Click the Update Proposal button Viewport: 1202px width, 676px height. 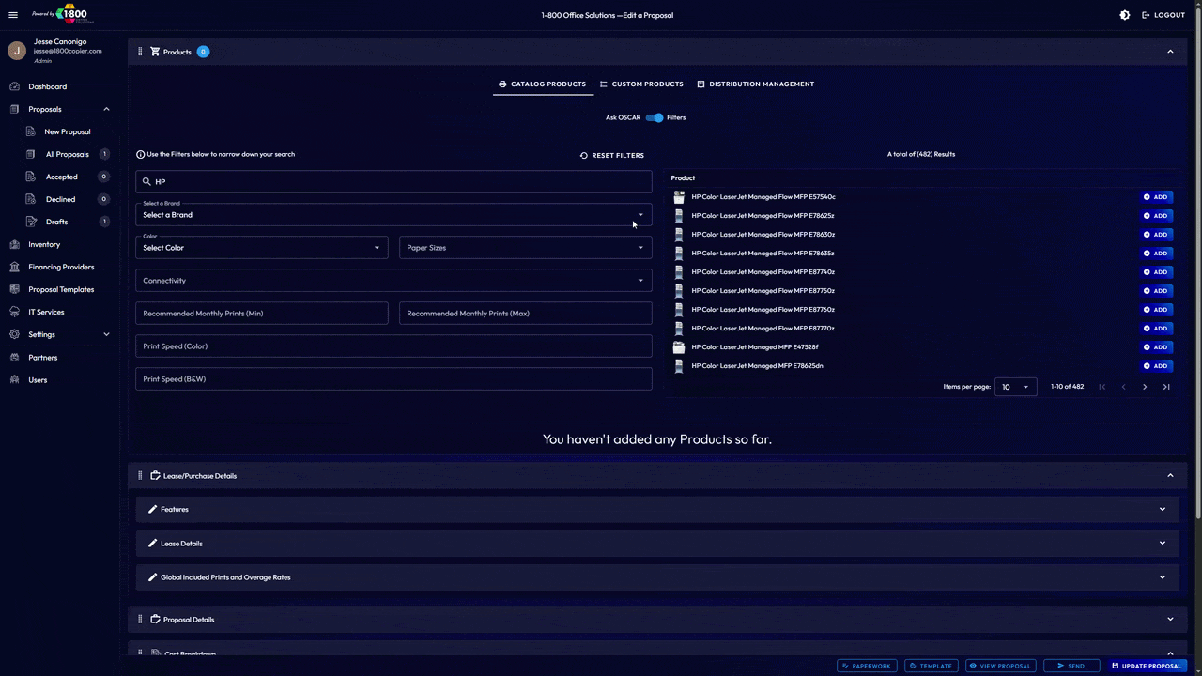coord(1147,666)
